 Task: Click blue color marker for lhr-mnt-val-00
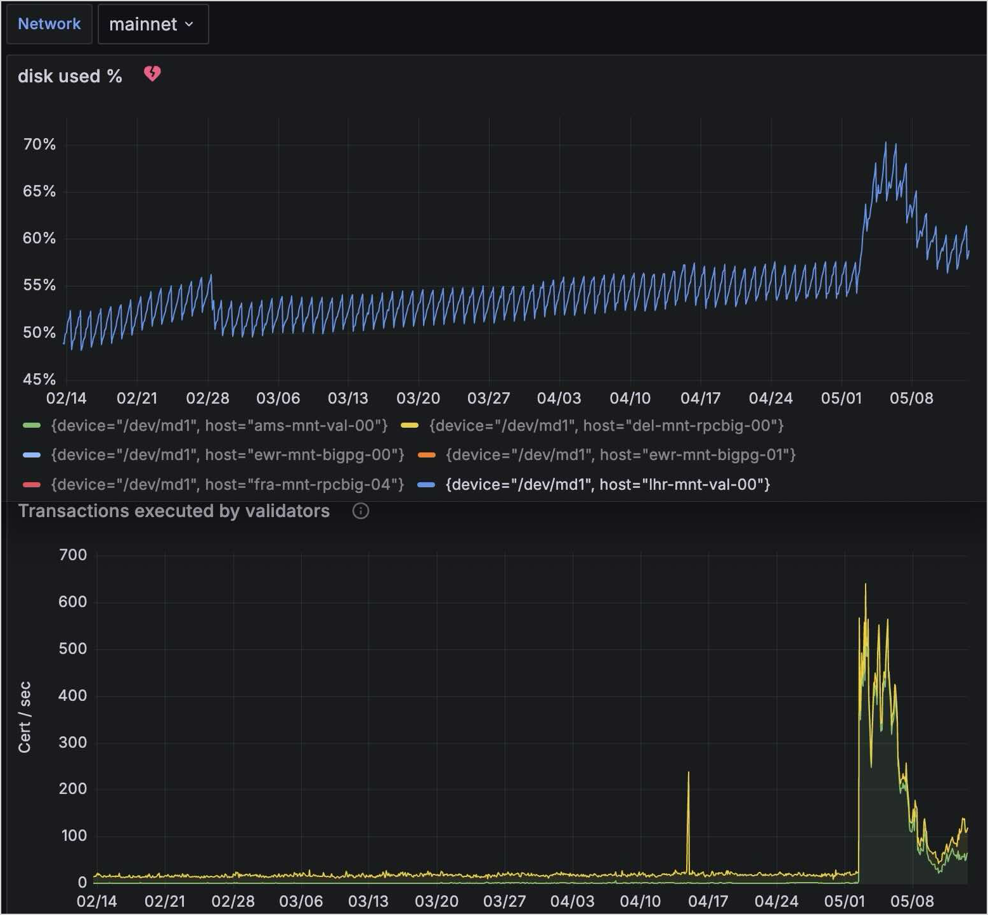click(427, 485)
